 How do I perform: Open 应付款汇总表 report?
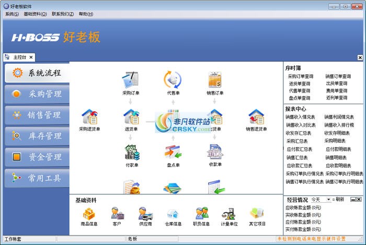(300, 149)
